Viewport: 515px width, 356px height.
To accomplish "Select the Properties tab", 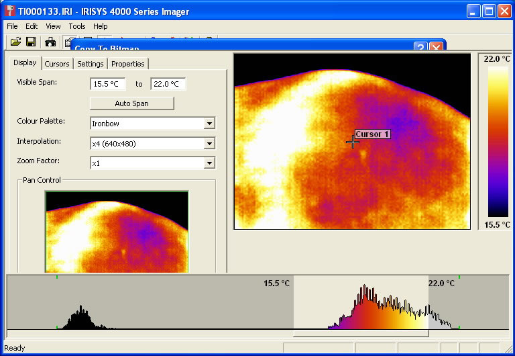I will pyautogui.click(x=127, y=64).
